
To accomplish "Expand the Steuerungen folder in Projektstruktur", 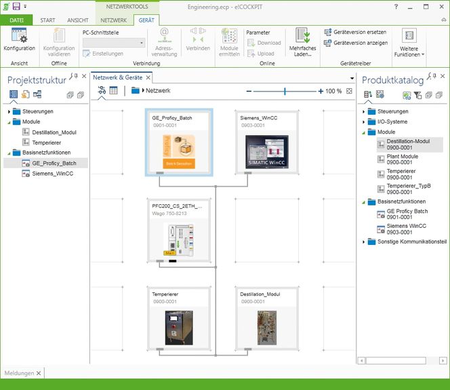I will pos(9,111).
